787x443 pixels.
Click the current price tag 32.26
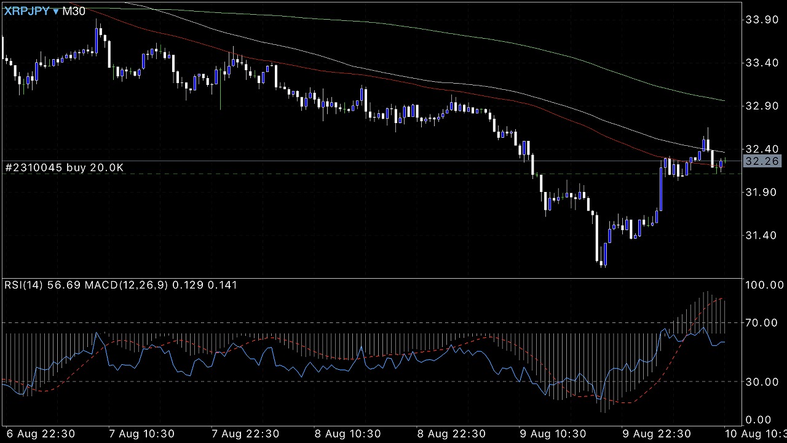[x=762, y=161]
